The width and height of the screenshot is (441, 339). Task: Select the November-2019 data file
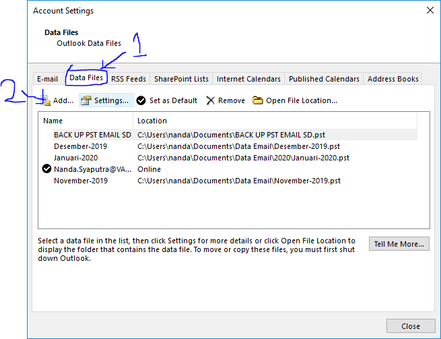pyautogui.click(x=81, y=181)
